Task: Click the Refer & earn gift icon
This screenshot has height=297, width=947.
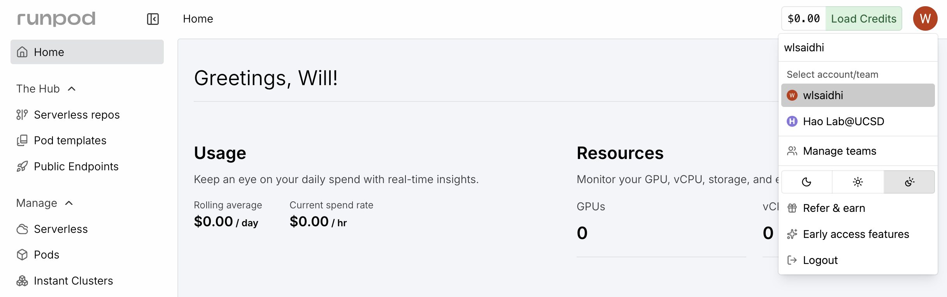Action: click(x=793, y=208)
